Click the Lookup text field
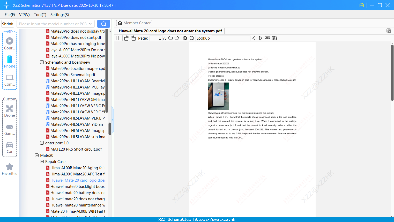 tap(231, 38)
